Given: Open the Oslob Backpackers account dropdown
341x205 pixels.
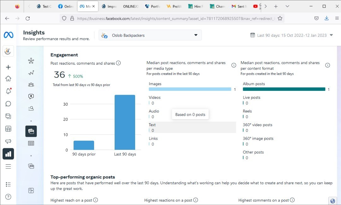Looking at the screenshot, I should [x=150, y=35].
